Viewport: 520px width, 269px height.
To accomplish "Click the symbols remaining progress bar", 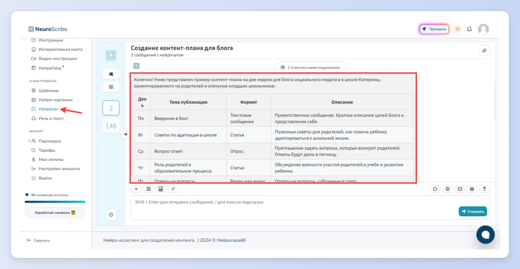I will pos(55,202).
